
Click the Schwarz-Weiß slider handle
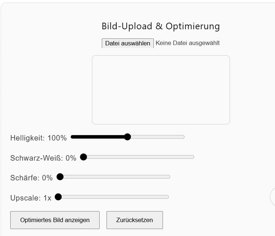pyautogui.click(x=83, y=157)
